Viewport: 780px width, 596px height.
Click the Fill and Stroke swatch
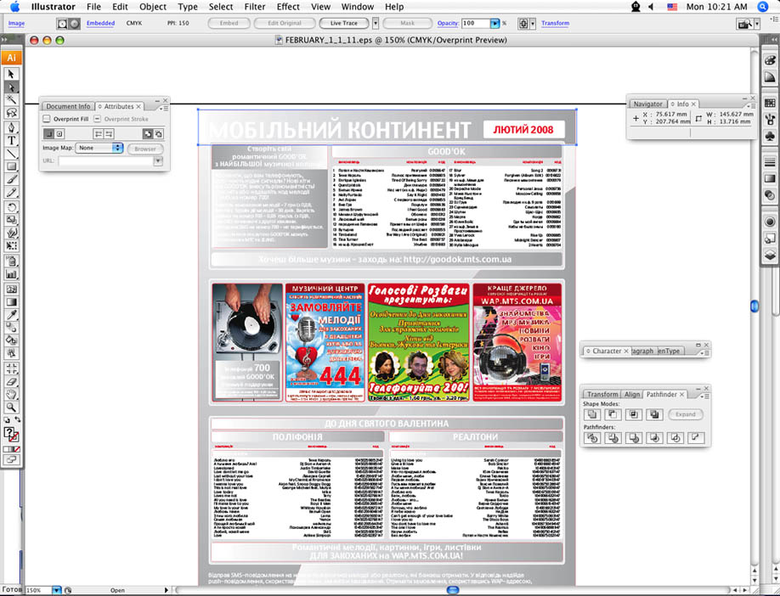pyautogui.click(x=11, y=434)
